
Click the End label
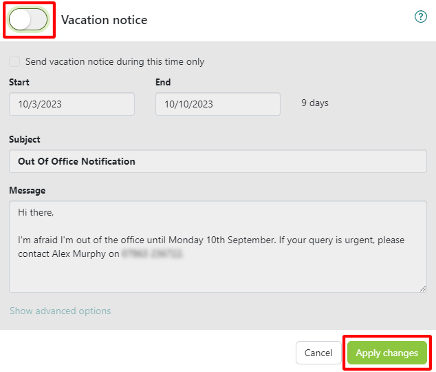[163, 82]
